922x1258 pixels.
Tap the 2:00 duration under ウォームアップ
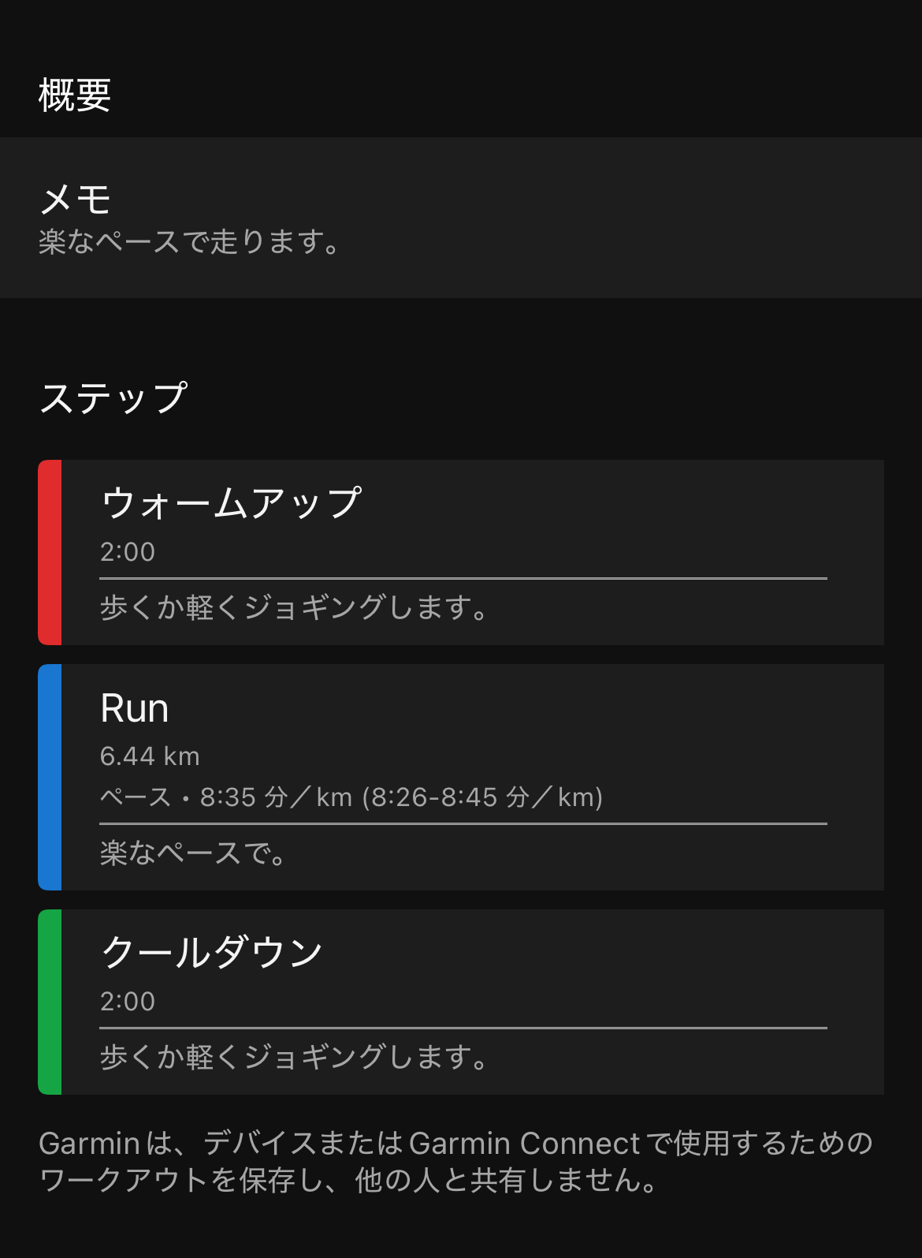tap(128, 551)
